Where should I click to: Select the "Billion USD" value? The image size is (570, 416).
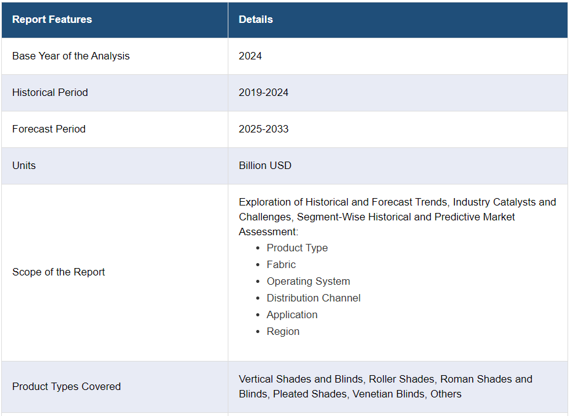(265, 165)
